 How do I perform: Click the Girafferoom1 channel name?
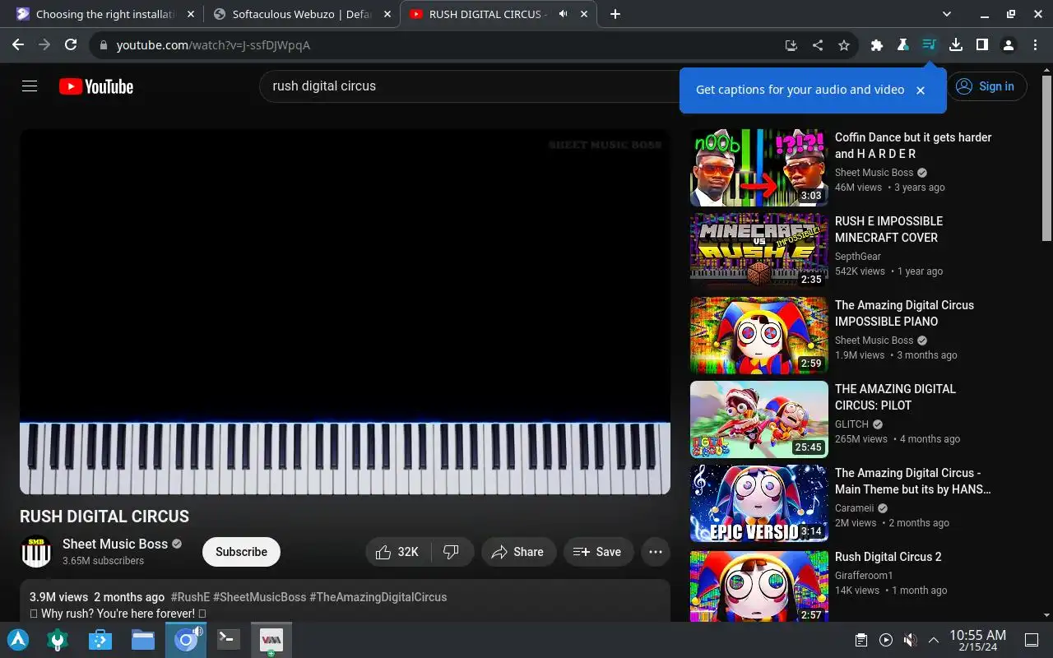tap(864, 576)
